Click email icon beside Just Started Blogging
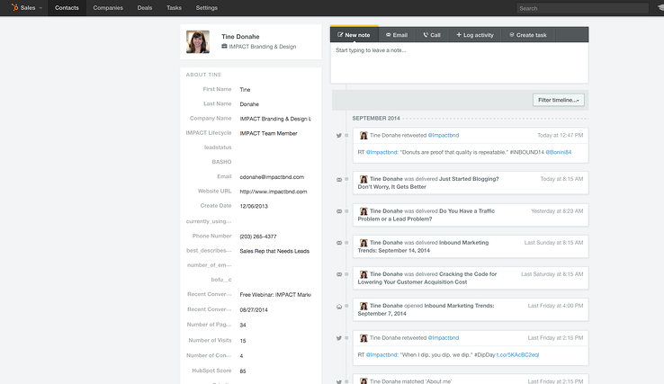 coord(339,180)
